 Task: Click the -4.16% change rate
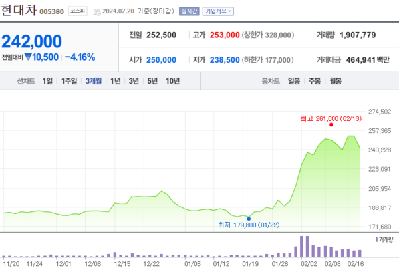80,57
